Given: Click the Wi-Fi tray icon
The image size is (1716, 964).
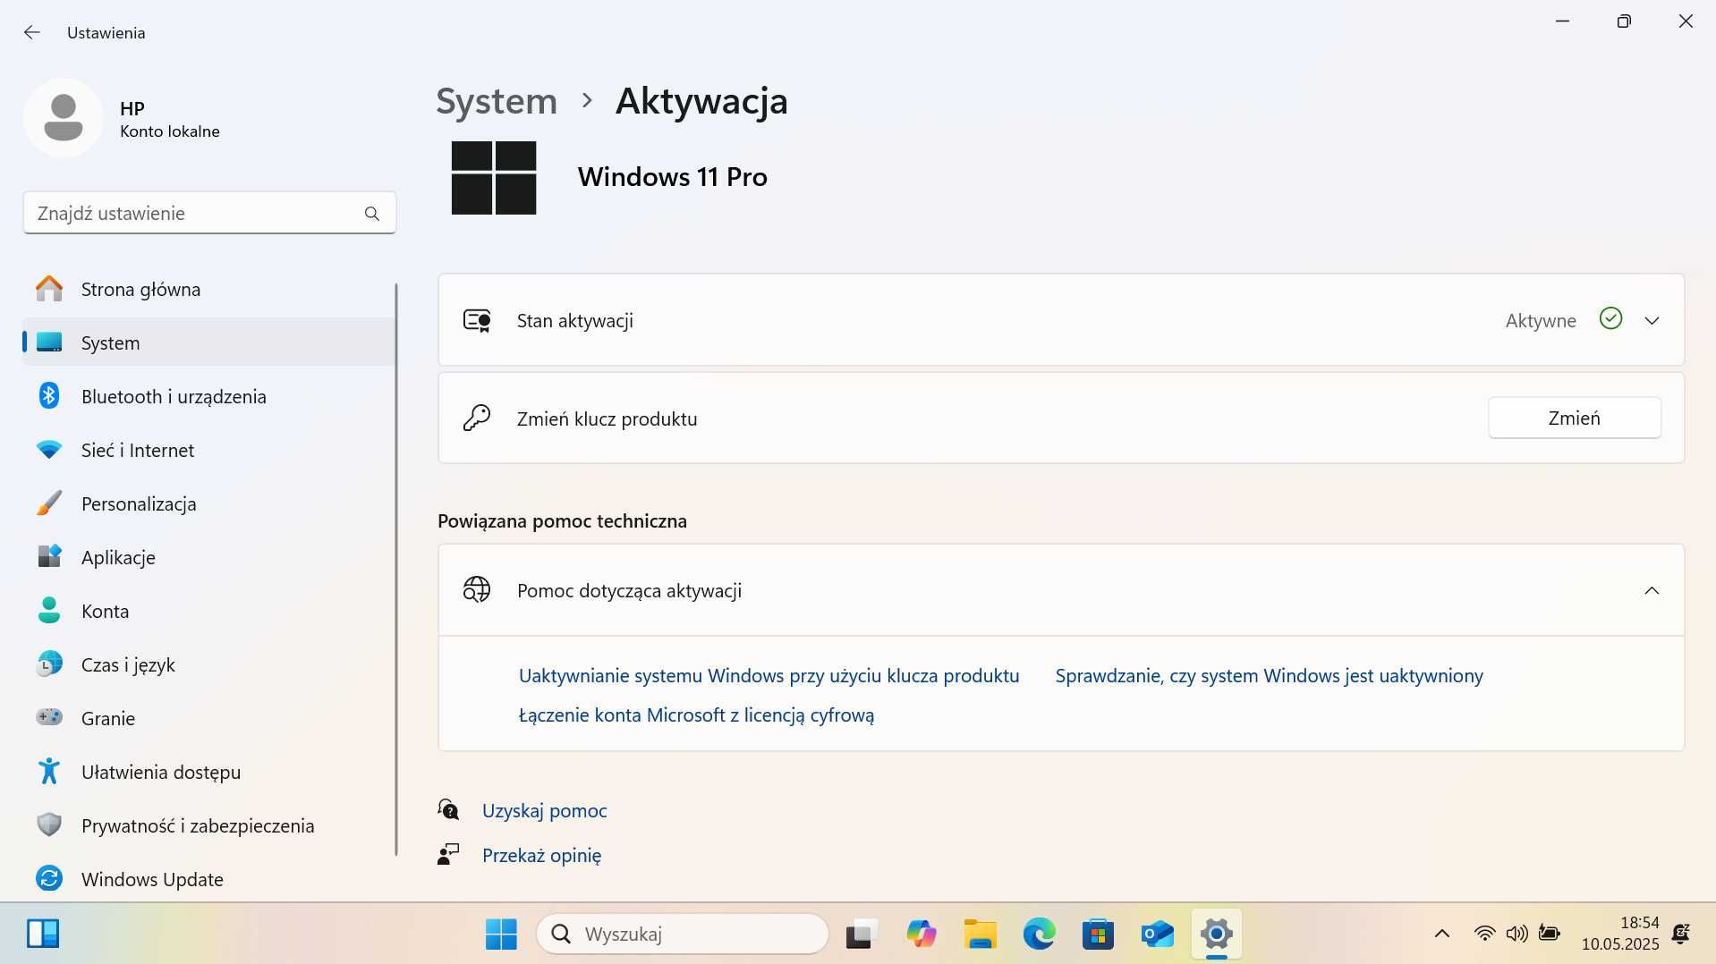Looking at the screenshot, I should click(1484, 934).
